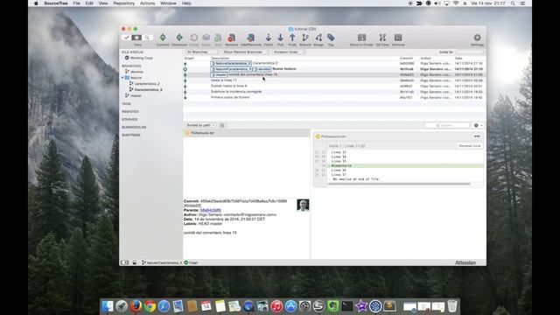Click the Remotes sidebar section header
Screen dimensions: 560x315
coord(130,112)
